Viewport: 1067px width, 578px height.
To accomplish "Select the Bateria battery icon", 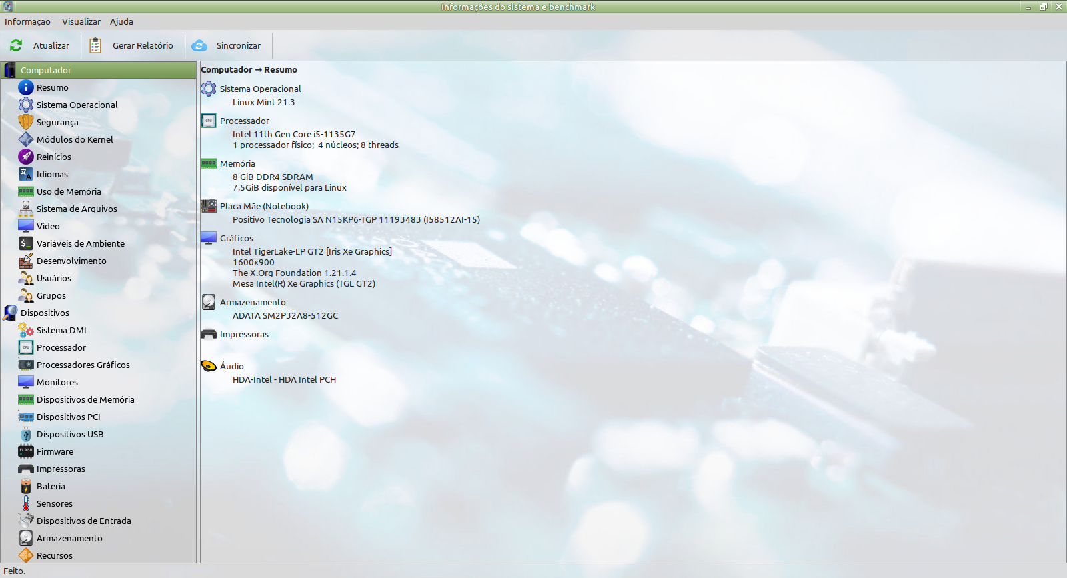I will [26, 486].
